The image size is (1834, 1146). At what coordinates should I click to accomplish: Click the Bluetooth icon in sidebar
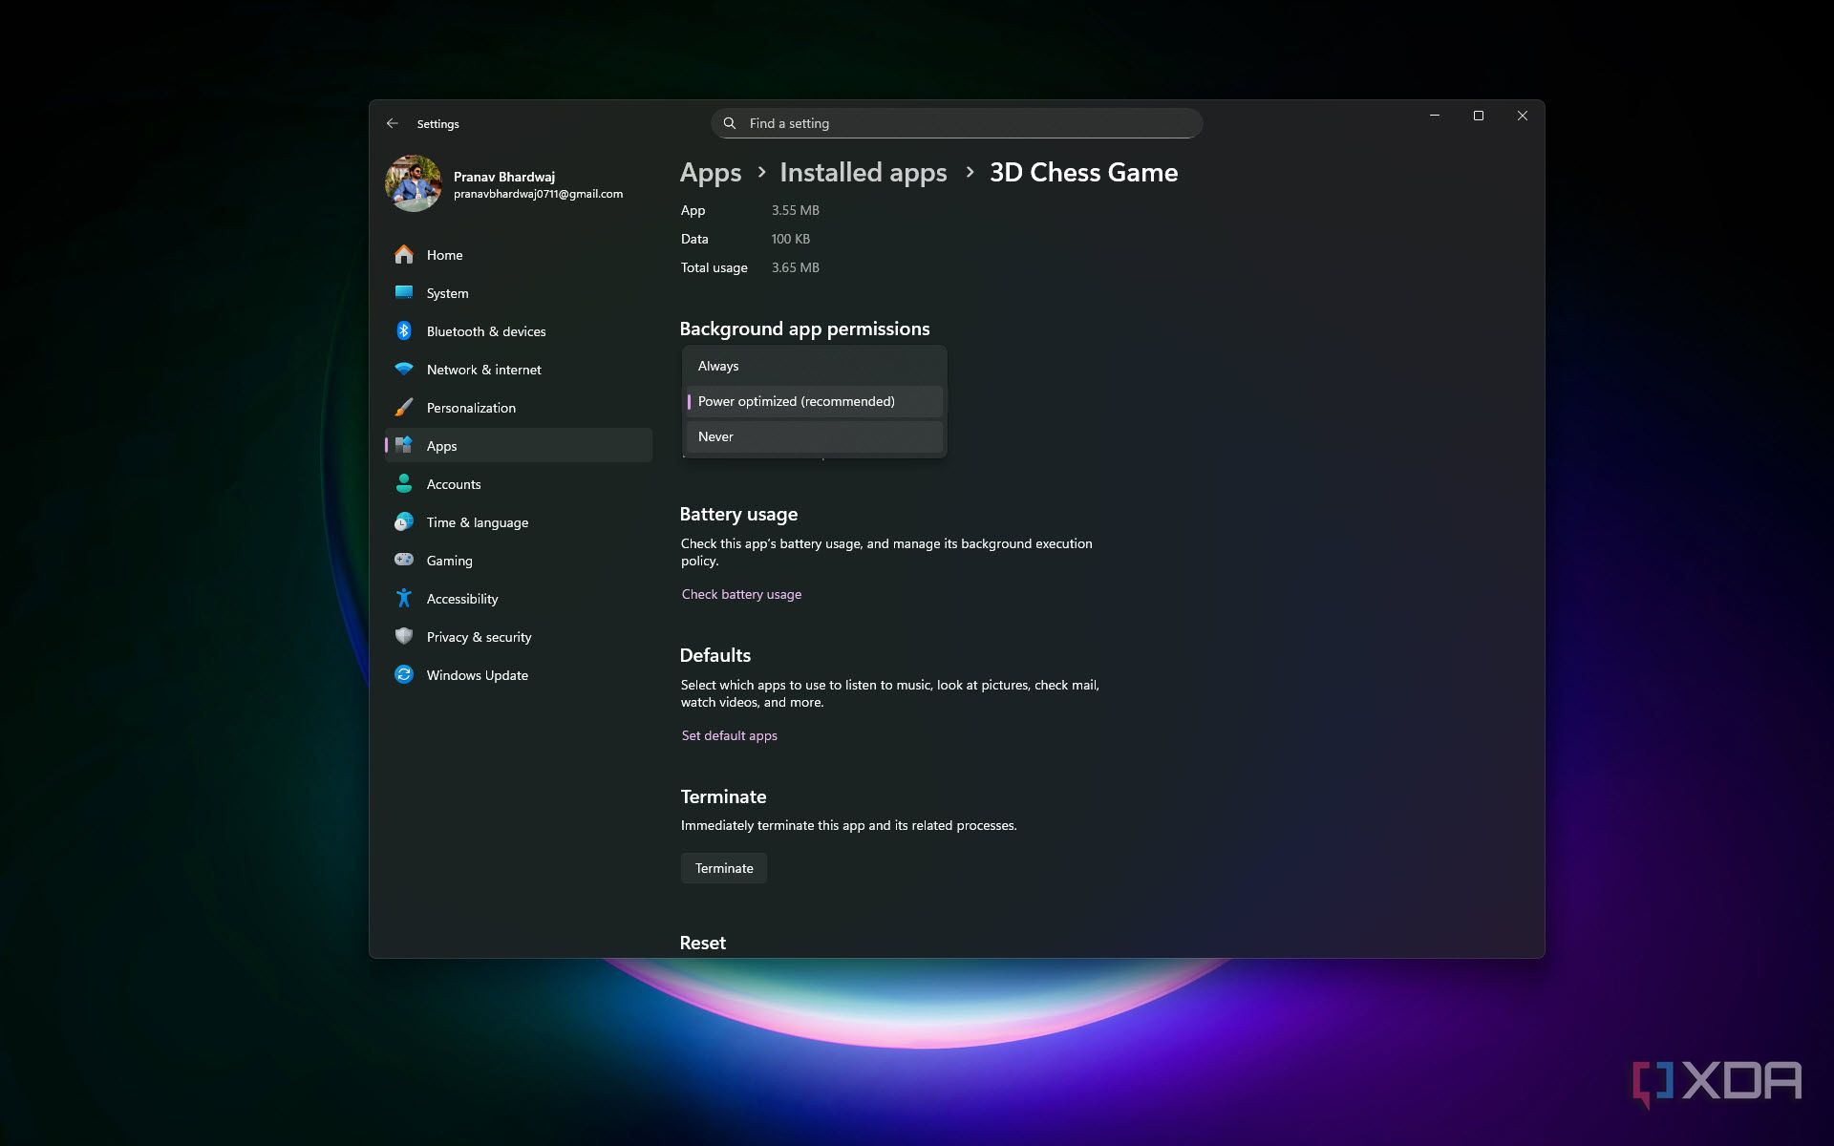404,331
